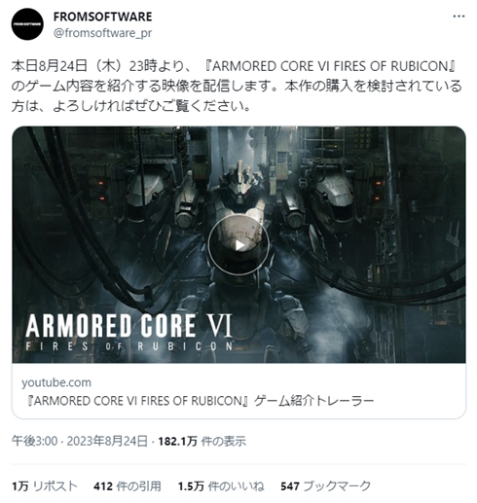Click the リポスト label
The height and width of the screenshot is (503, 477).
(55, 486)
